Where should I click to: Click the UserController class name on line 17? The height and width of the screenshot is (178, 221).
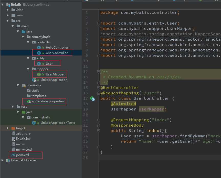point(151,98)
